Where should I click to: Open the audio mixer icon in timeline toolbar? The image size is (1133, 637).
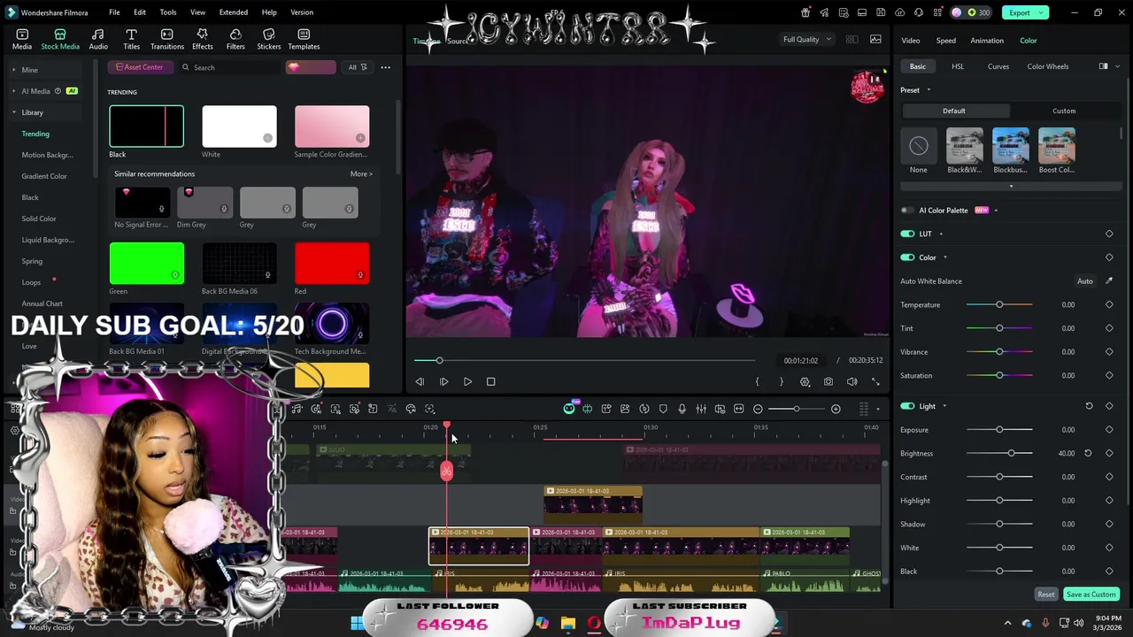[701, 409]
